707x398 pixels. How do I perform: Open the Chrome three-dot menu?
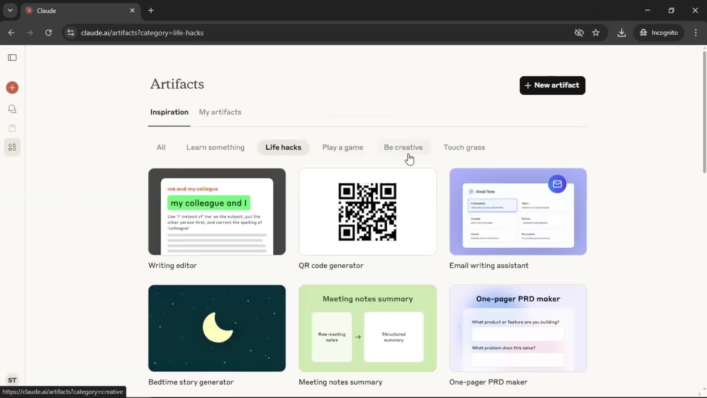pyautogui.click(x=696, y=33)
